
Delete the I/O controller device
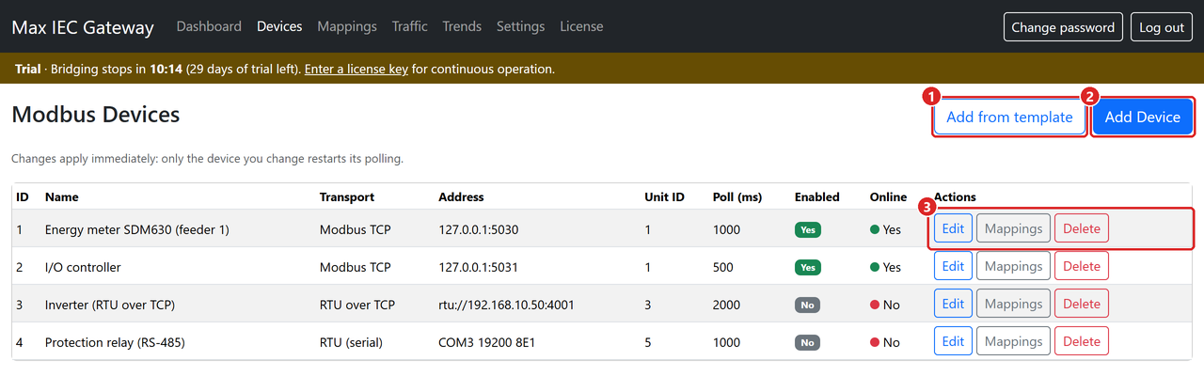pyautogui.click(x=1082, y=266)
